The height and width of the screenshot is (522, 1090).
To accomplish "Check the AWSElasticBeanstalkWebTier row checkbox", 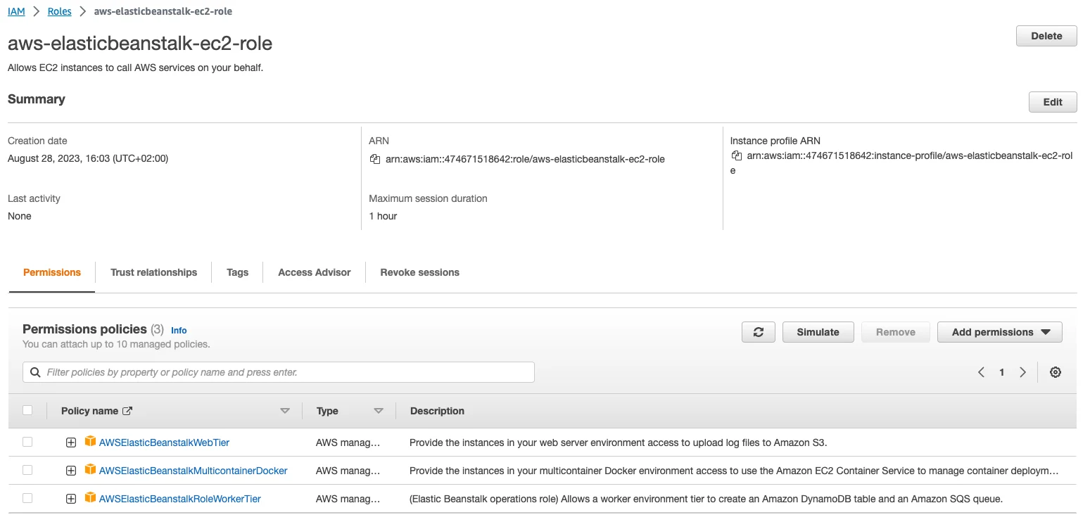I will [27, 442].
